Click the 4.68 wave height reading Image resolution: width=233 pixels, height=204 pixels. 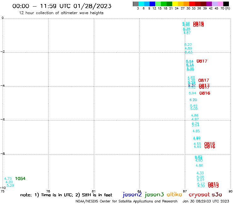tap(191, 78)
